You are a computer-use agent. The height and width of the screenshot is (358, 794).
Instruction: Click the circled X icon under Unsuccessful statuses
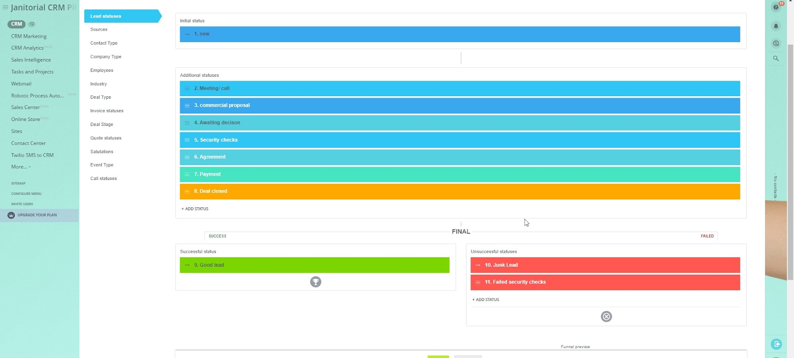pyautogui.click(x=606, y=316)
